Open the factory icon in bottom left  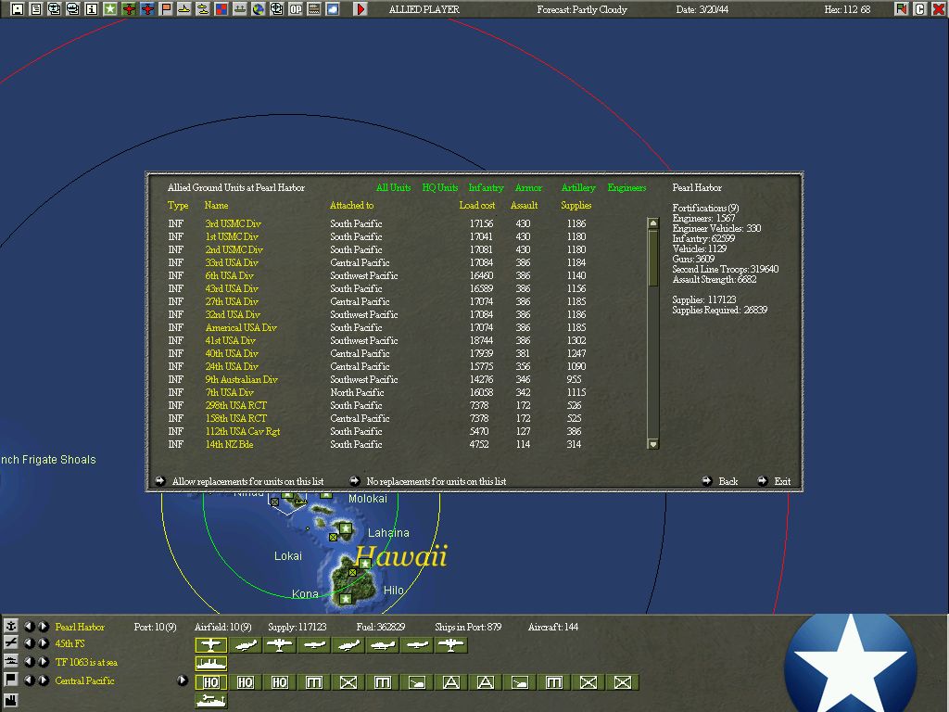pyautogui.click(x=11, y=701)
